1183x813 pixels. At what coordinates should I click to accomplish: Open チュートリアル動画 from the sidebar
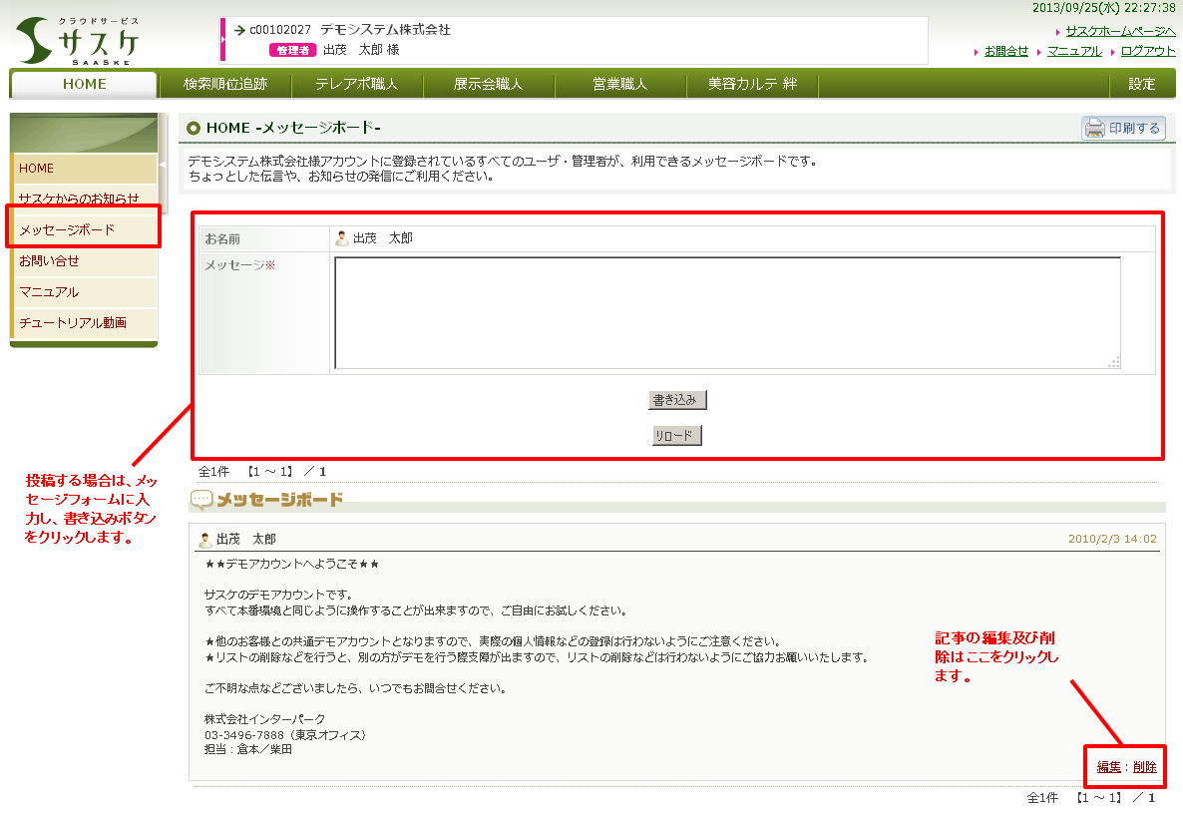[73, 322]
